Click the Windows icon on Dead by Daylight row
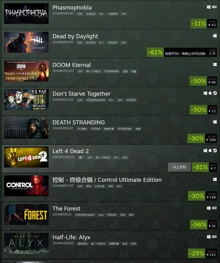 coord(215,36)
